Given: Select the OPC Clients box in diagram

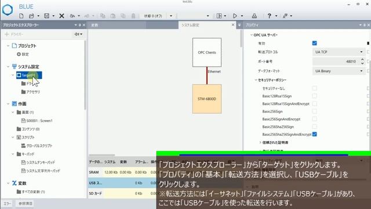Looking at the screenshot, I should (207, 52).
